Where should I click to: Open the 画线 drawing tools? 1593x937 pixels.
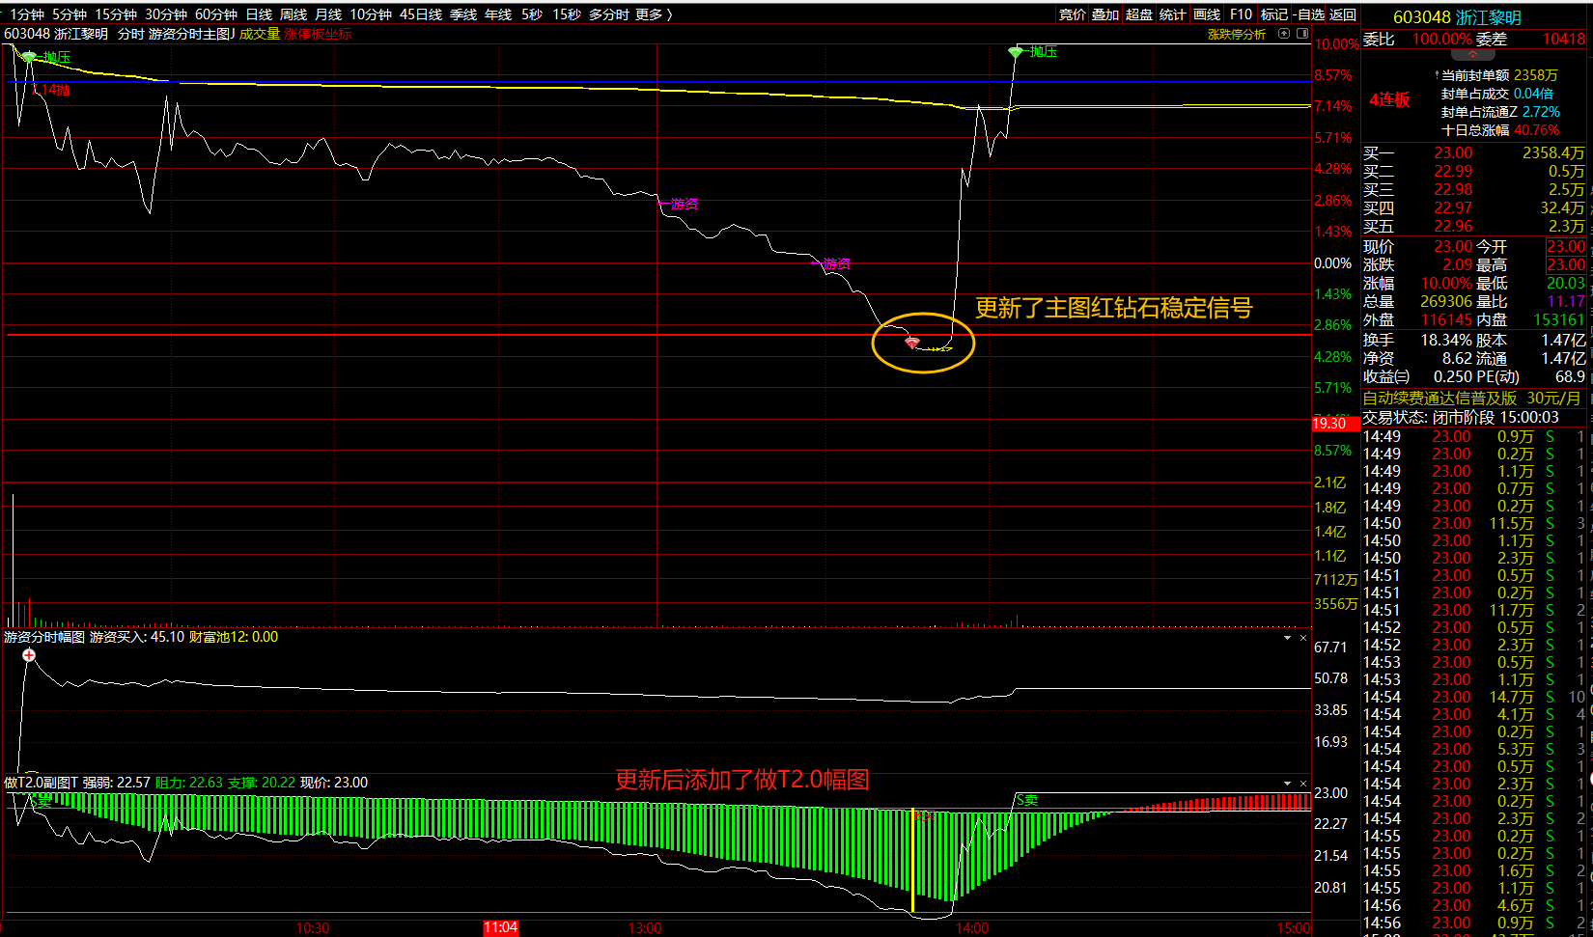pos(1207,14)
